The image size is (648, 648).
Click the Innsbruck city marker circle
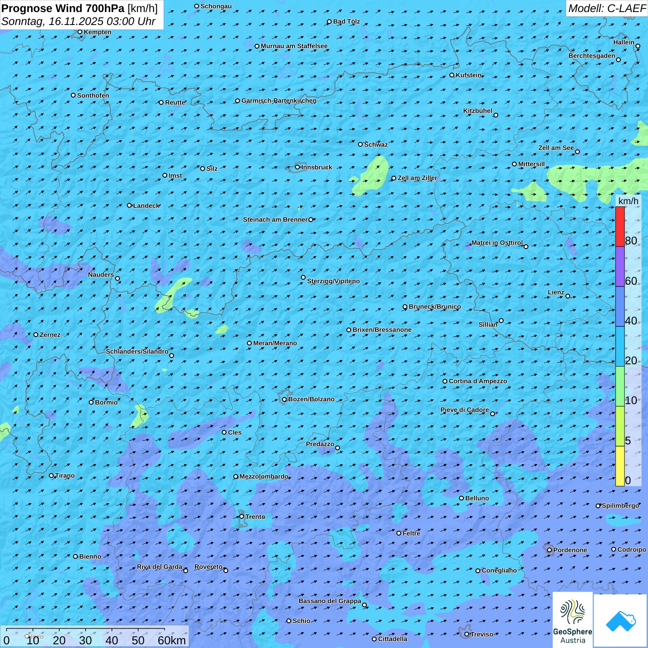pos(298,167)
